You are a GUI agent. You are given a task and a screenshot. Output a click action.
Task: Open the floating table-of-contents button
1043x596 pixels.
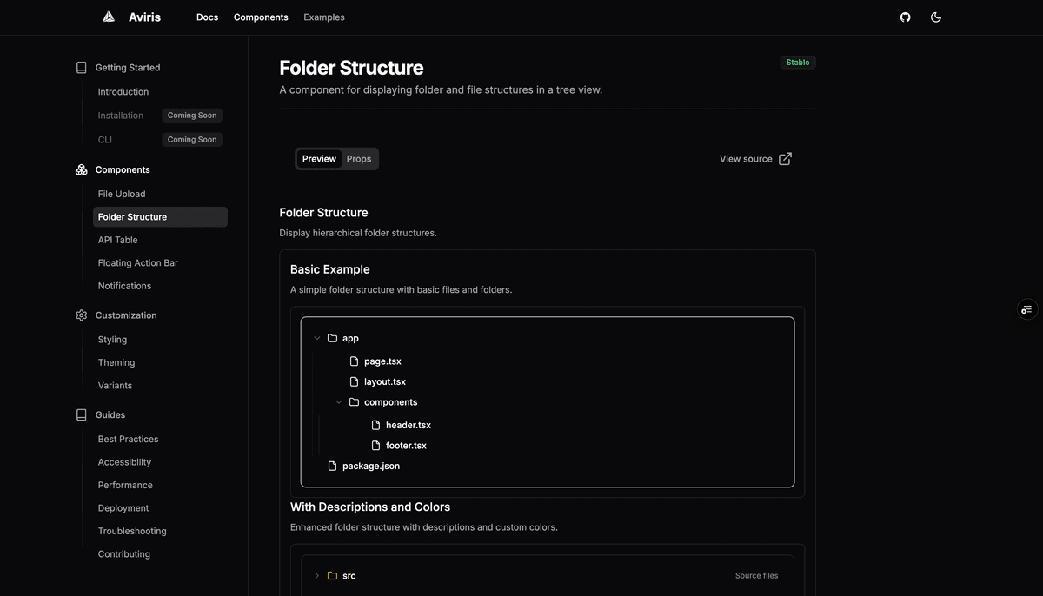point(1026,309)
